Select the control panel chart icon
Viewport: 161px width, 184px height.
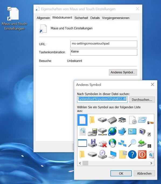pyautogui.click(x=132, y=131)
